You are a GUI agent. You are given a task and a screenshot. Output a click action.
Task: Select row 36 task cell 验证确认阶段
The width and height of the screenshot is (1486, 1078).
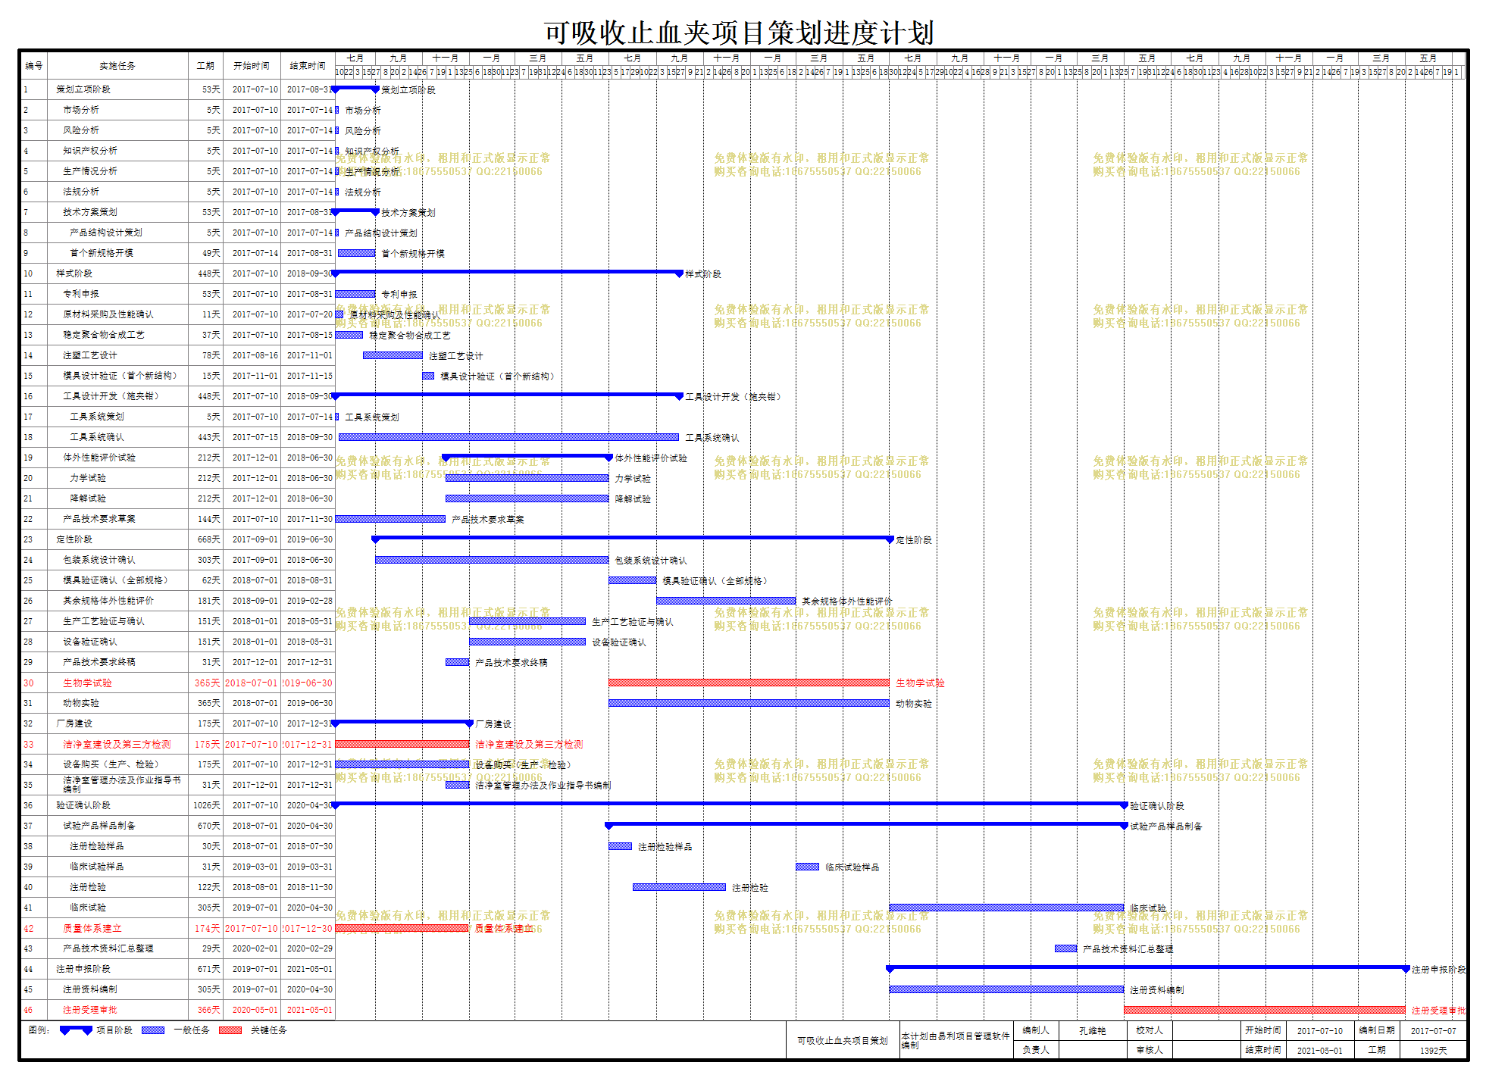pyautogui.click(x=117, y=805)
